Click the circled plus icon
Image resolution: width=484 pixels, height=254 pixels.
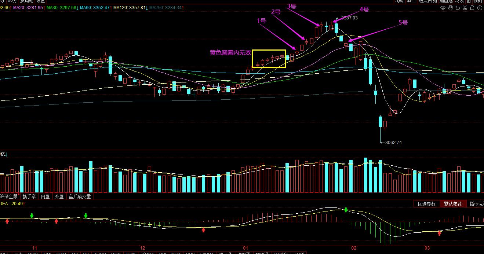click(x=480, y=8)
